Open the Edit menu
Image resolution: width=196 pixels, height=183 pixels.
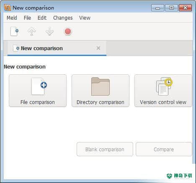42,18
